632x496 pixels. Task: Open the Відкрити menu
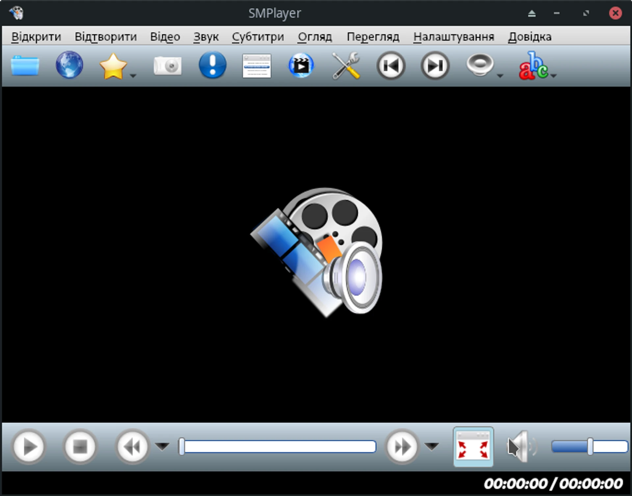36,37
